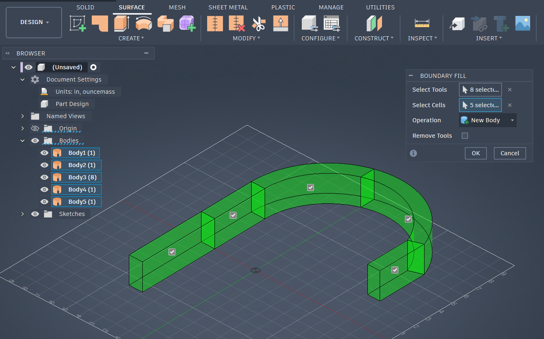The height and width of the screenshot is (339, 544).
Task: Switch to the MESH tab
Action: [177, 7]
